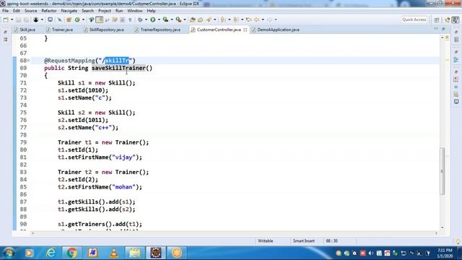
Task: Open the Source menu
Action: pos(30,11)
